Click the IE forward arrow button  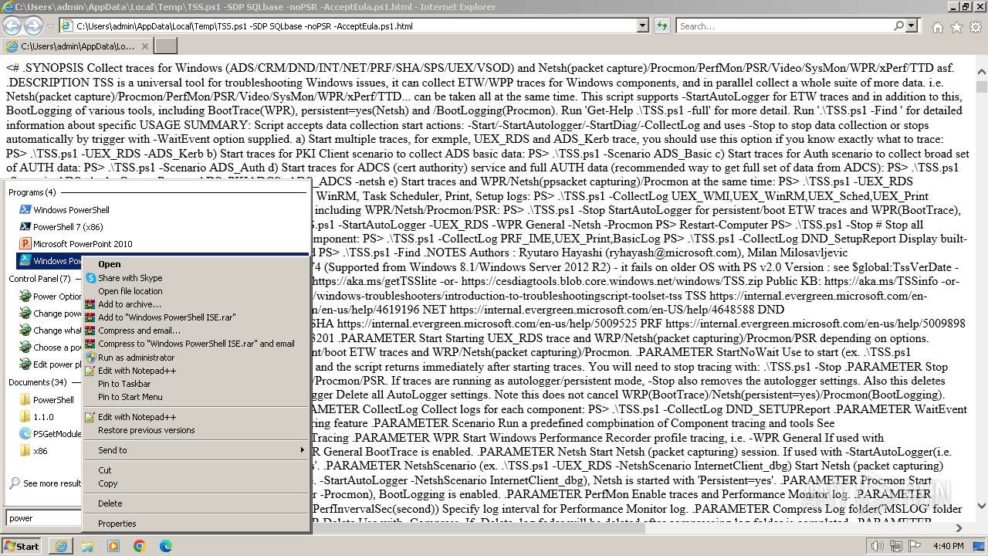pyautogui.click(x=33, y=25)
